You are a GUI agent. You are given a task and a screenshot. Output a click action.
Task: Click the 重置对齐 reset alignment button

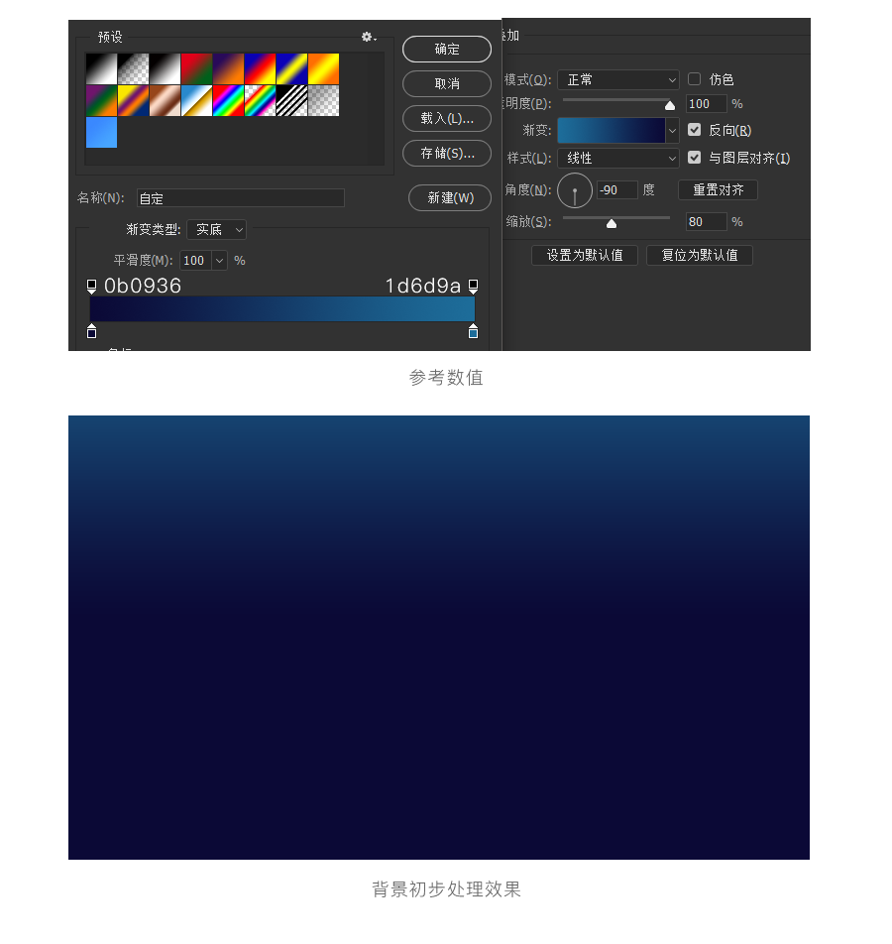(x=718, y=189)
